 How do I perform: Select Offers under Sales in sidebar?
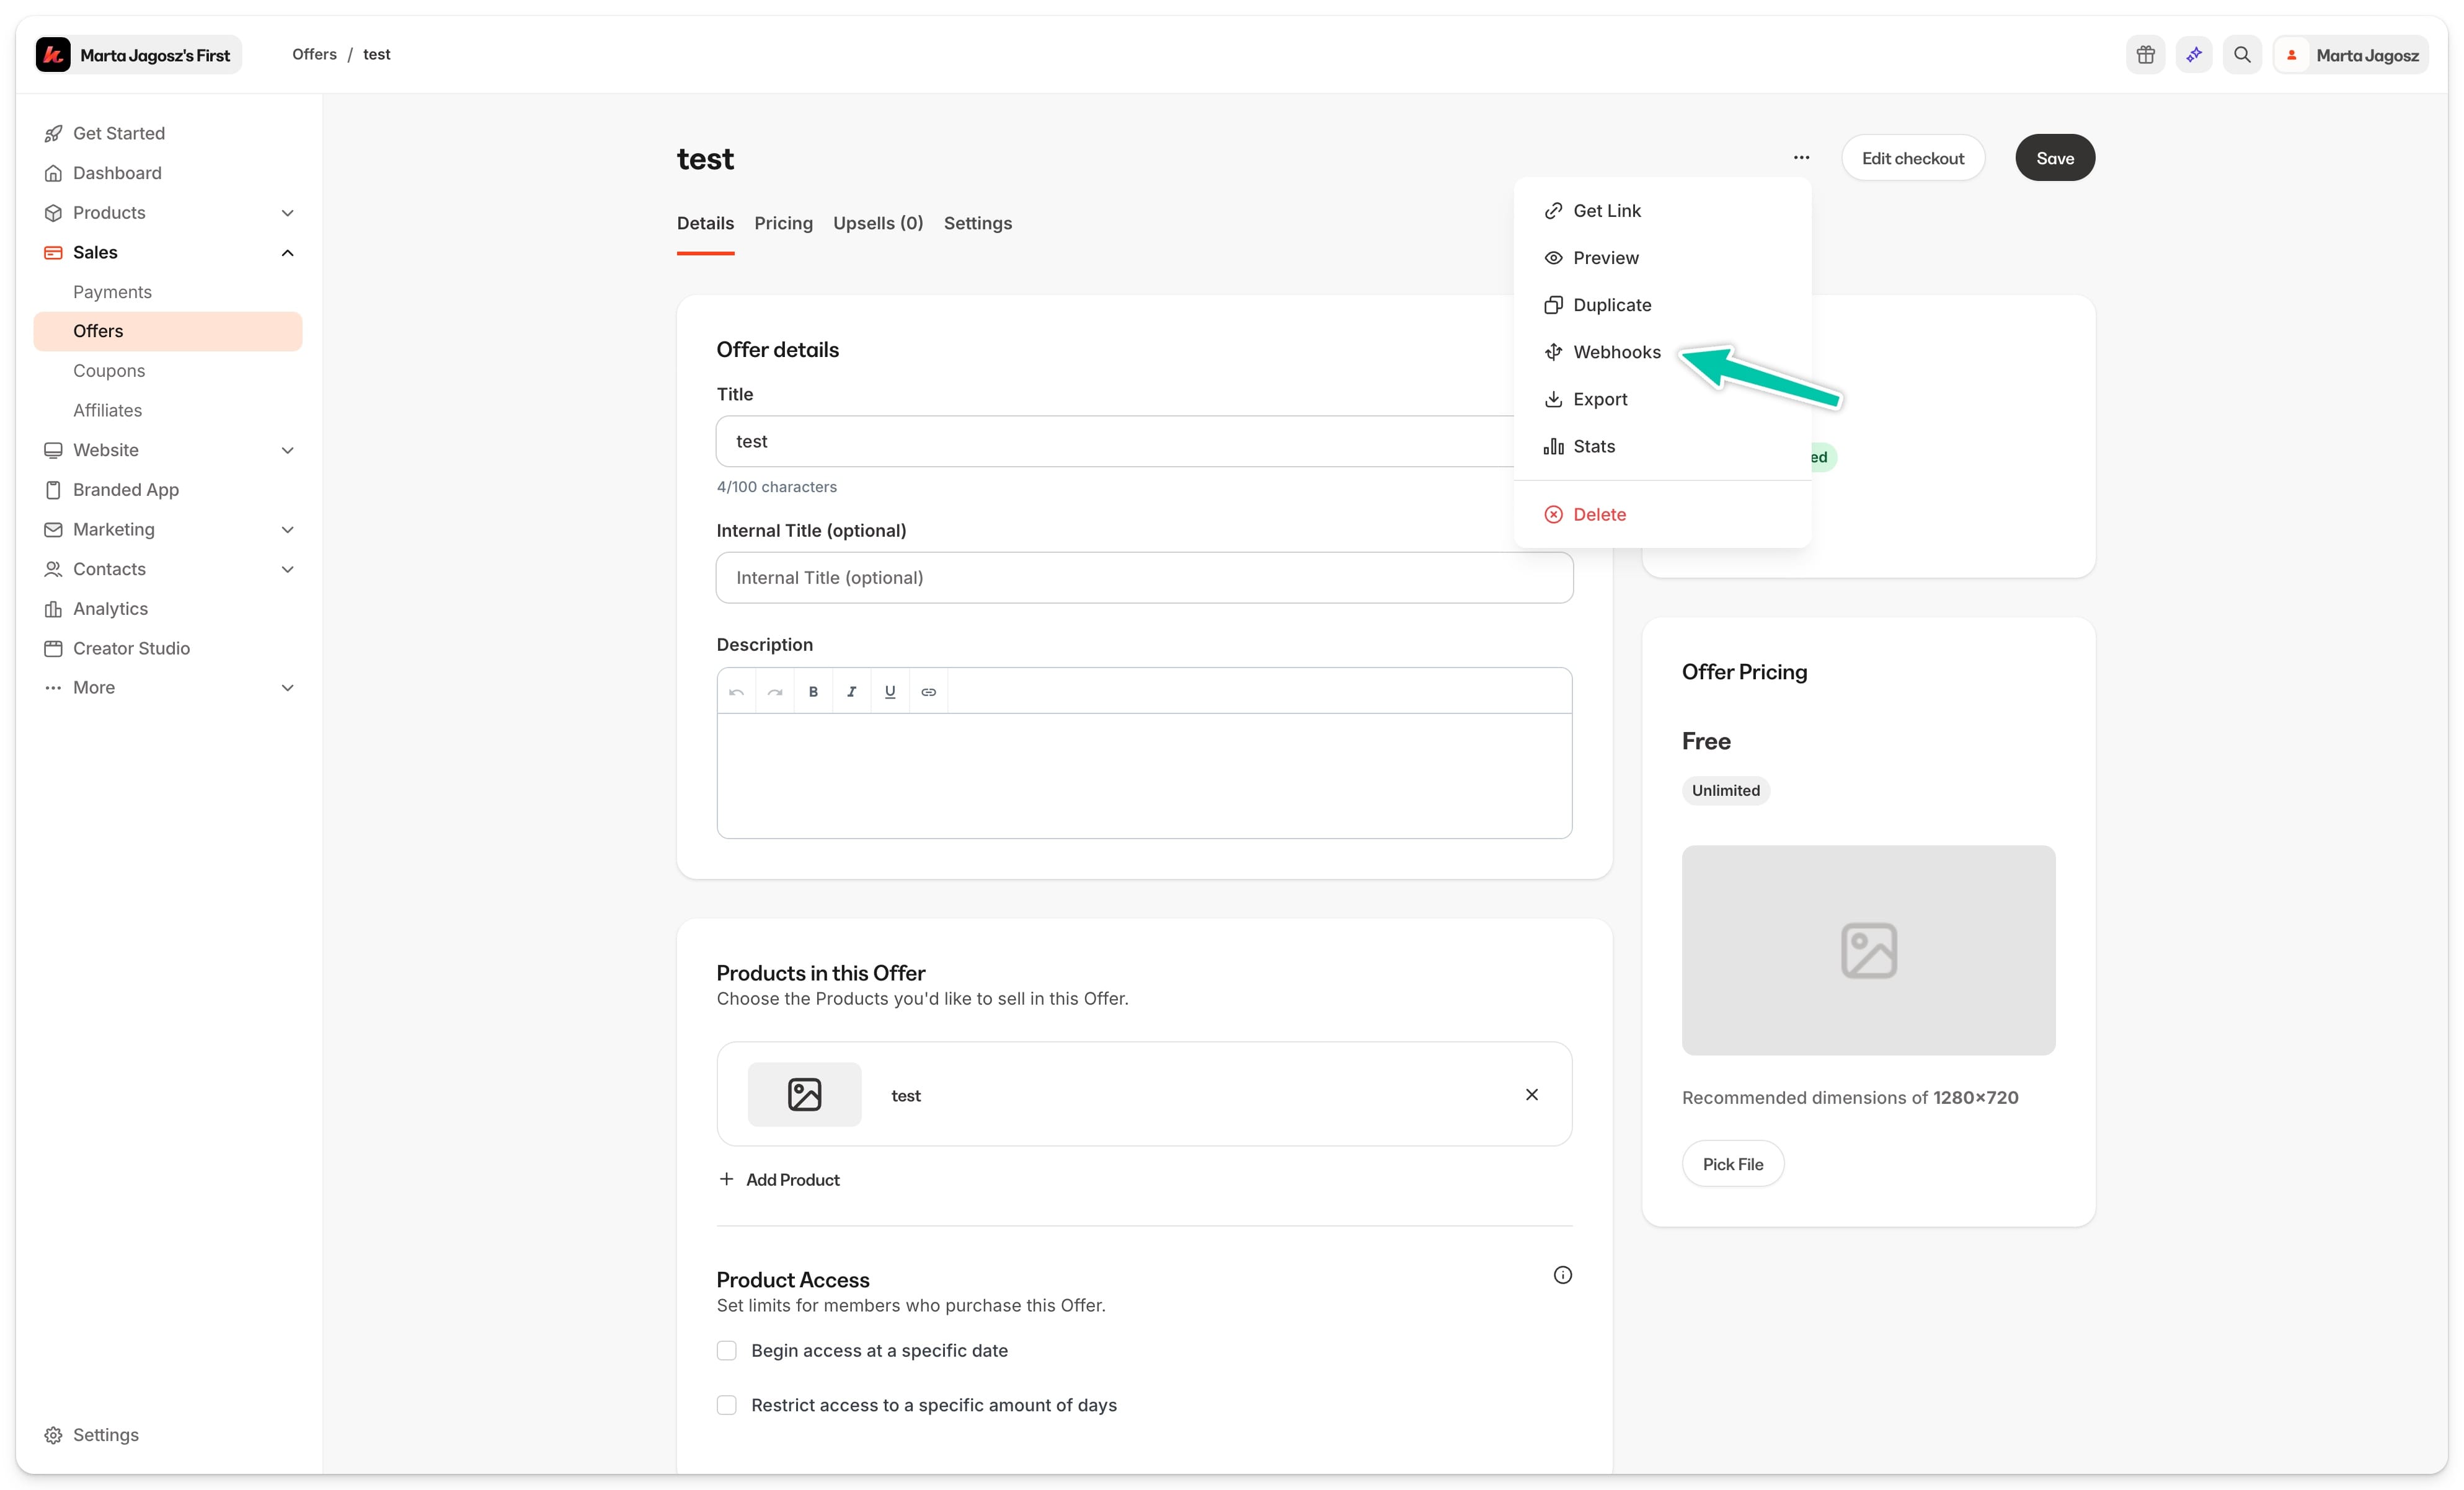point(168,331)
